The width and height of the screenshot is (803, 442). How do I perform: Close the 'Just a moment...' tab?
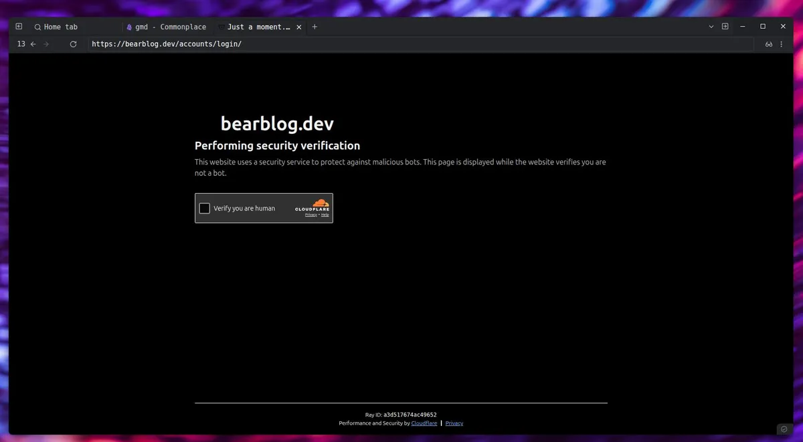(x=299, y=27)
